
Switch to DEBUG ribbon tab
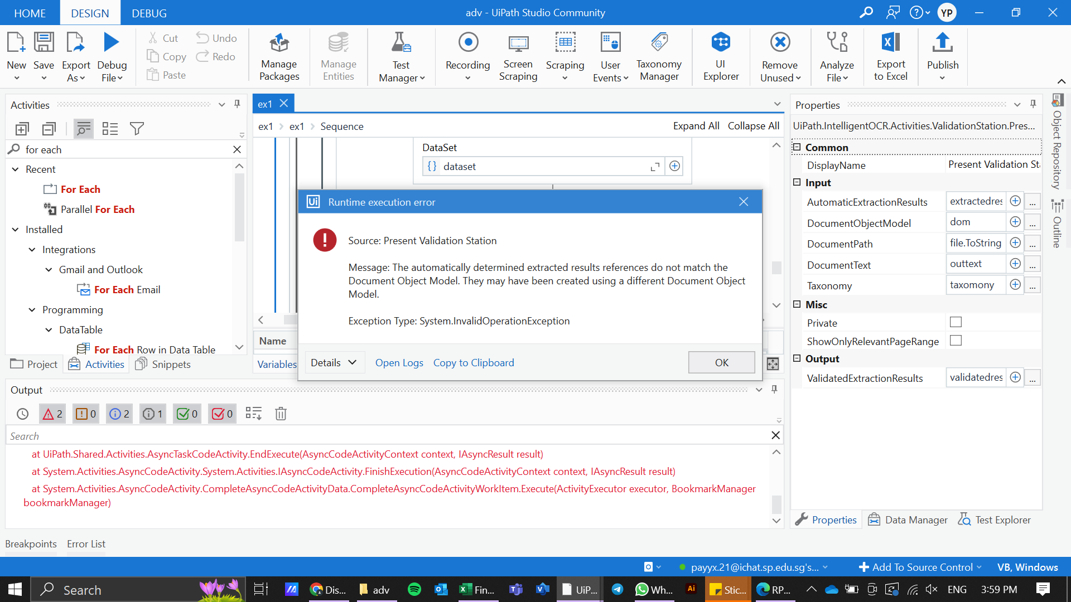(149, 13)
